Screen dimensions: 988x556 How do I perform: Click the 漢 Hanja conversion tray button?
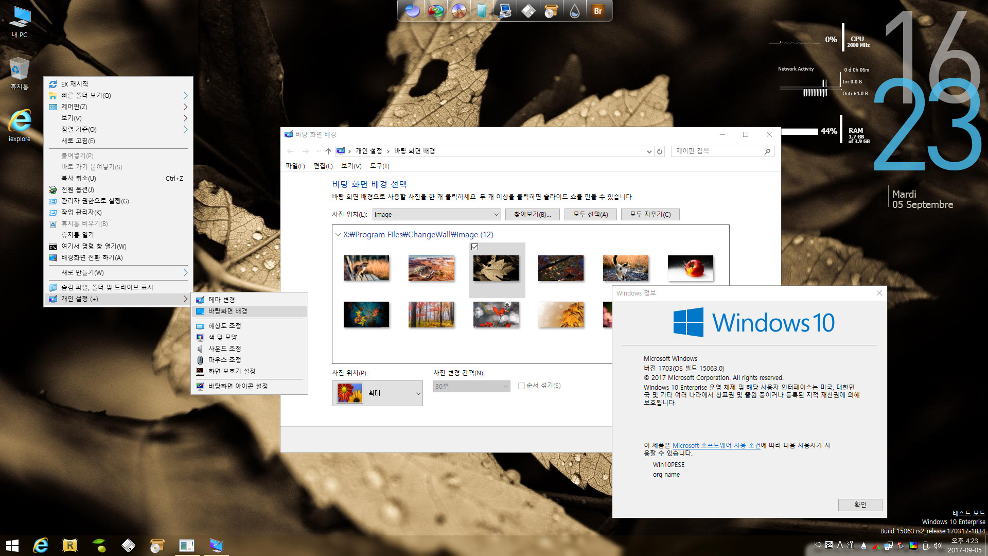click(851, 545)
